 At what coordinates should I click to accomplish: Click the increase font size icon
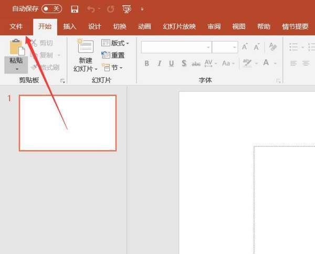245,47
